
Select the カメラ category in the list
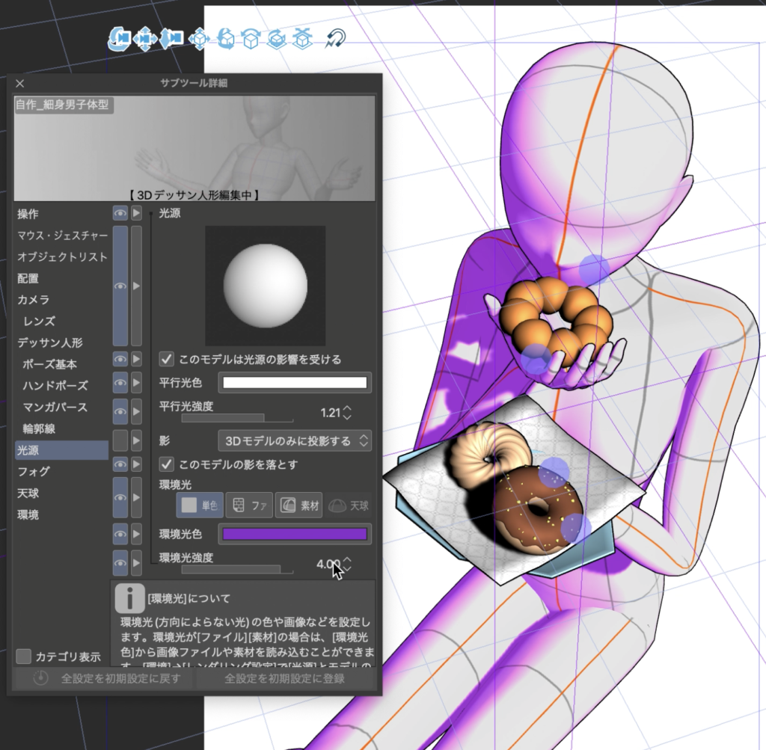(34, 300)
